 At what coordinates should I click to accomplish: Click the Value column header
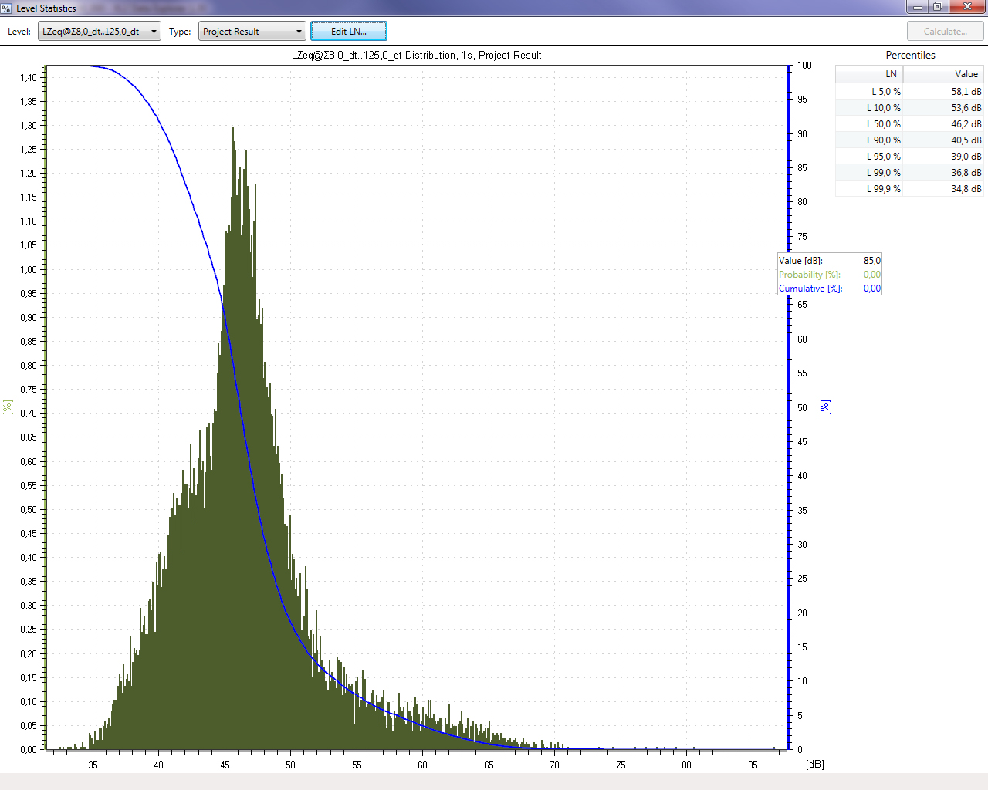pos(943,74)
